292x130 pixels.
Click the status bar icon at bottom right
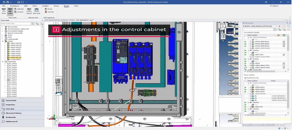tap(279, 128)
